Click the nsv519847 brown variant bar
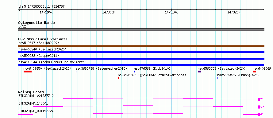The image size is (273, 118). click(141, 46)
